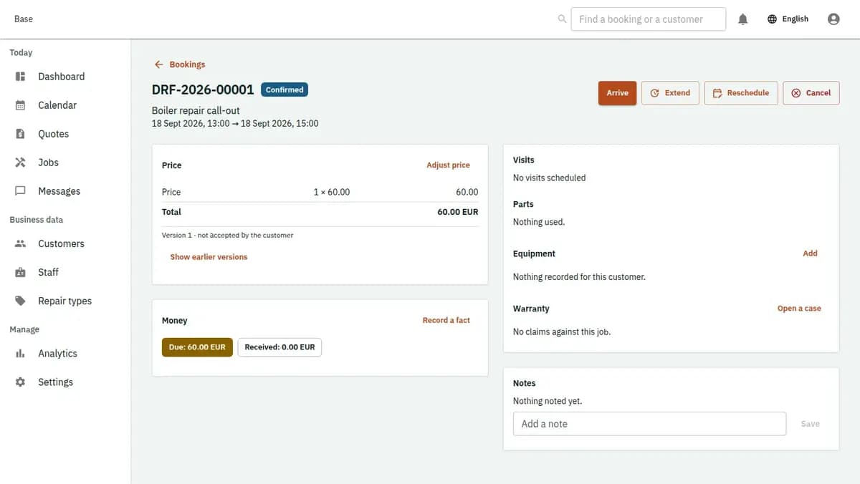
Task: Click the globe language icon
Action: (x=772, y=19)
